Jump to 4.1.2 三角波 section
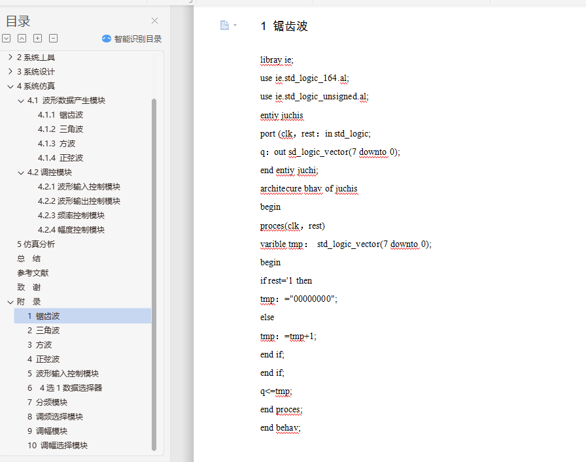Screen dimensions: 586x462 click(60, 129)
